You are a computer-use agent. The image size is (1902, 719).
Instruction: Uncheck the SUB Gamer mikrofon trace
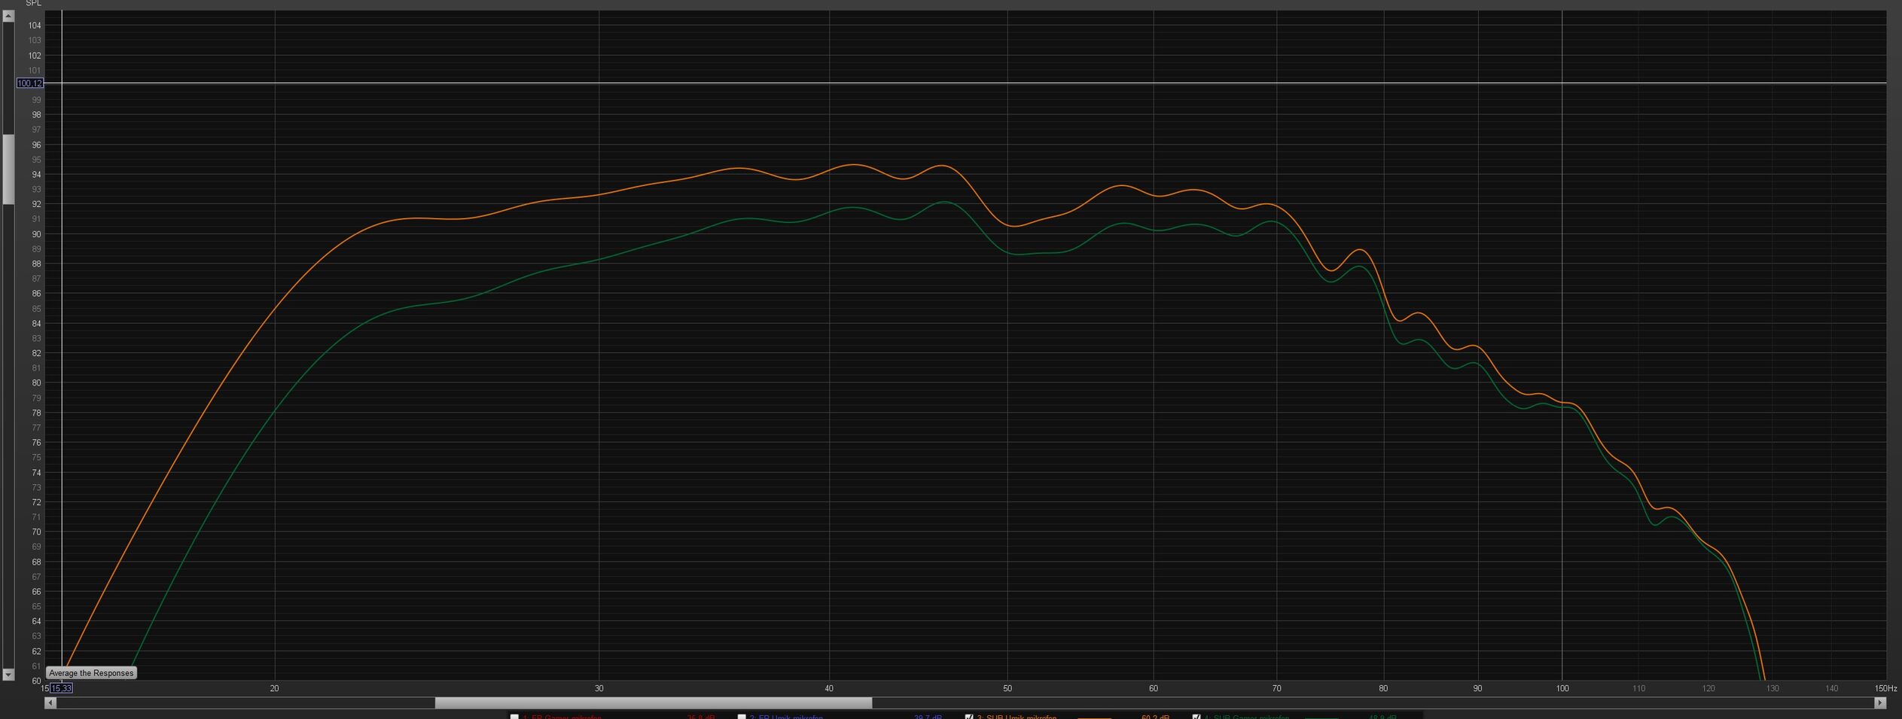click(1196, 717)
